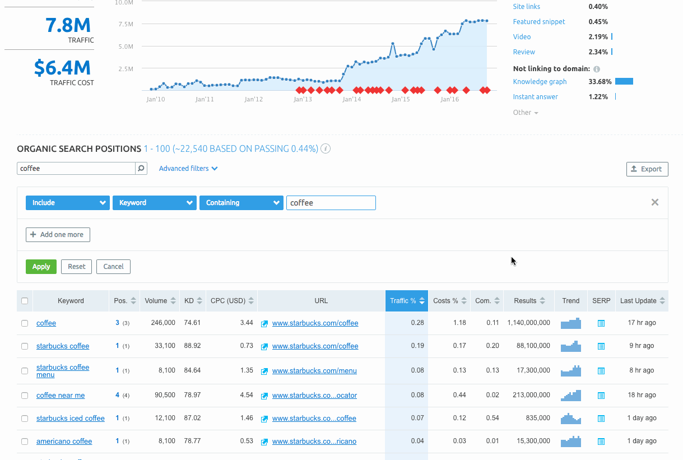Click the search magnifier icon beside the coffee field
Image resolution: width=683 pixels, height=460 pixels.
click(141, 168)
